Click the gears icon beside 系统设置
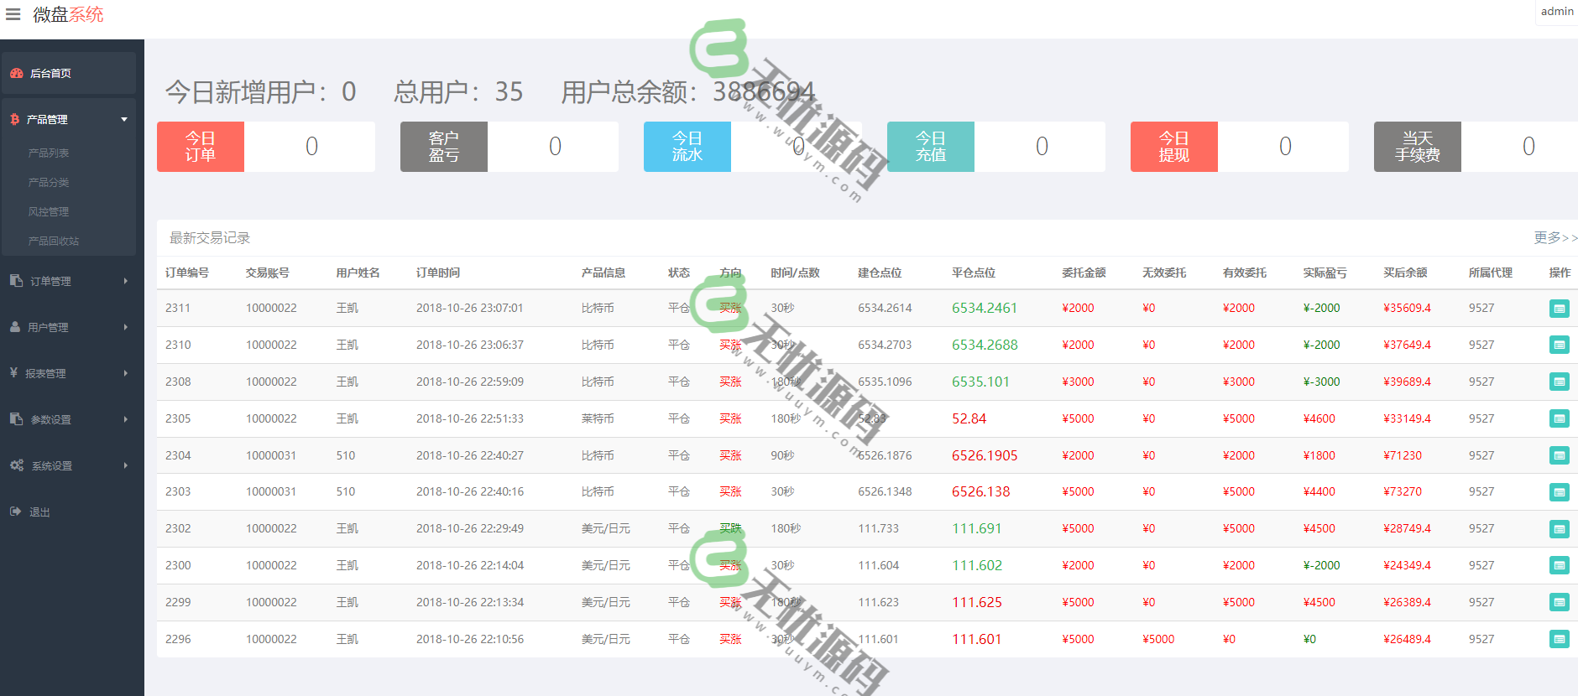Screen dimensions: 1578x696 tap(17, 465)
